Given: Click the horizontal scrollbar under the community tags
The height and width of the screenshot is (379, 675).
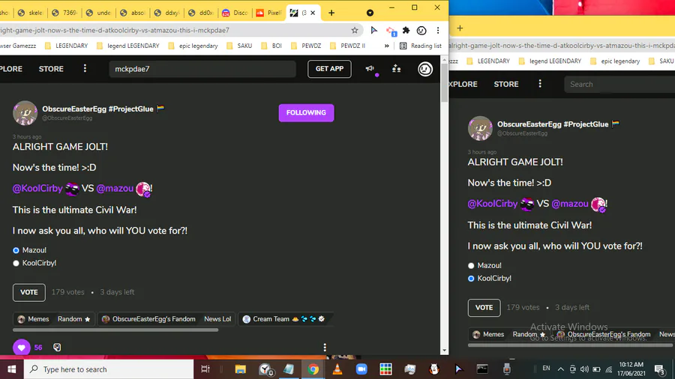Looking at the screenshot, I should 115,330.
